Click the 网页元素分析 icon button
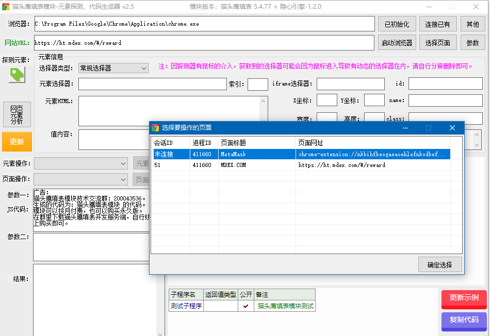Image resolution: width=491 pixels, height=336 pixels. tap(17, 114)
